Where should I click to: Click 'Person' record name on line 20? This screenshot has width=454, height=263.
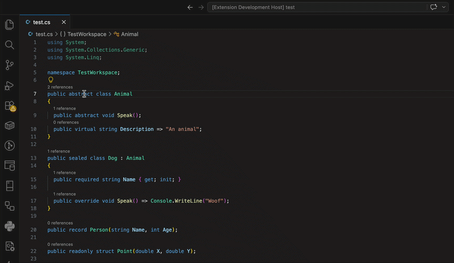(99, 230)
